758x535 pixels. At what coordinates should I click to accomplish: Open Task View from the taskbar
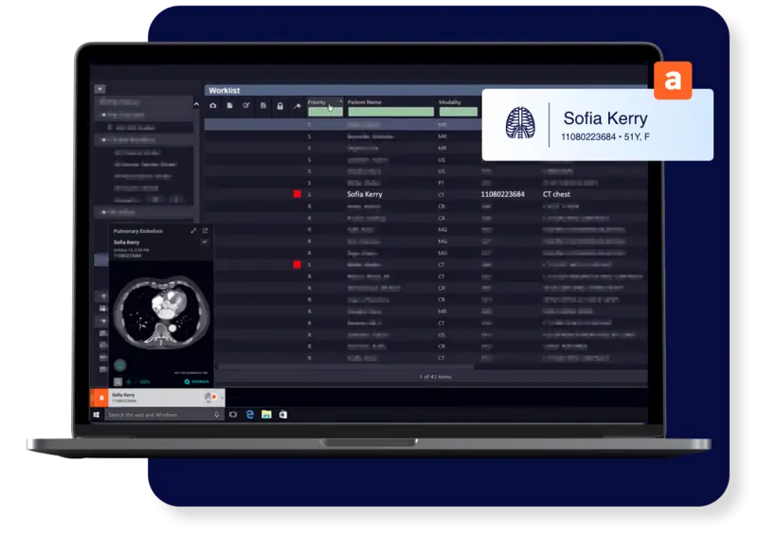(x=233, y=415)
